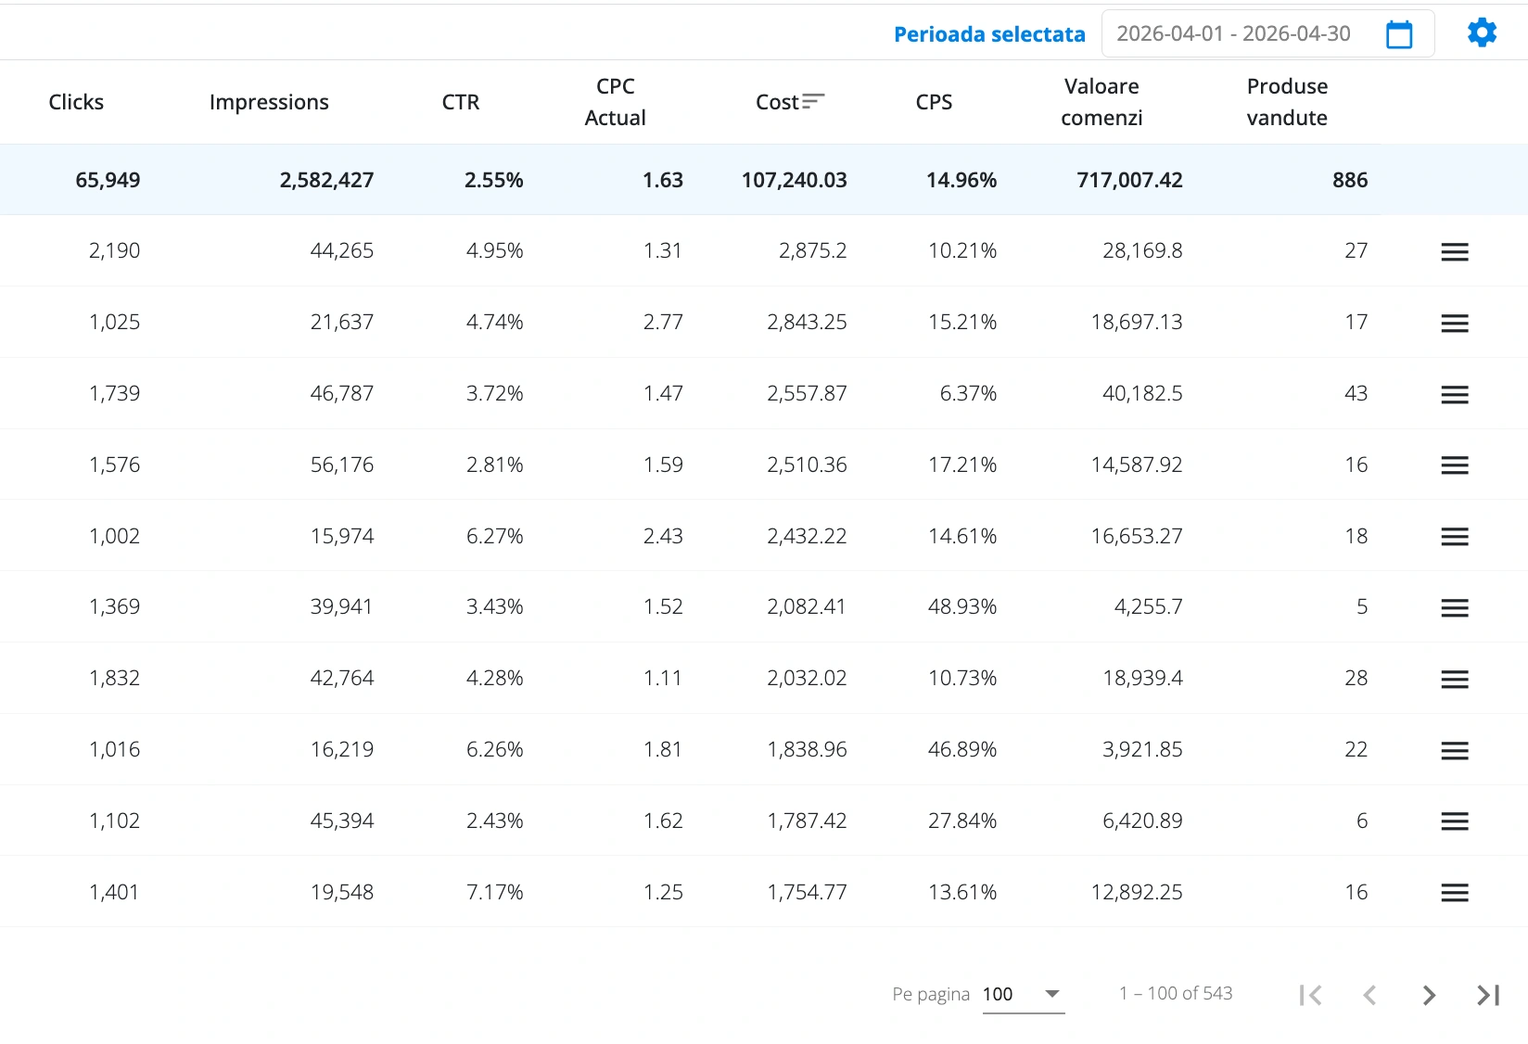
Task: Open row menu for 2,082.41 cost row
Action: click(x=1454, y=607)
